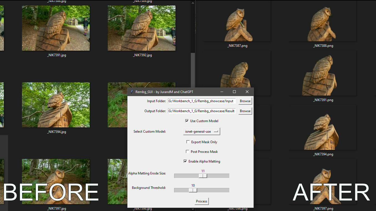Image resolution: width=376 pixels, height=211 pixels.
Task: Click the Background Threshold slider handle
Action: tap(193, 190)
